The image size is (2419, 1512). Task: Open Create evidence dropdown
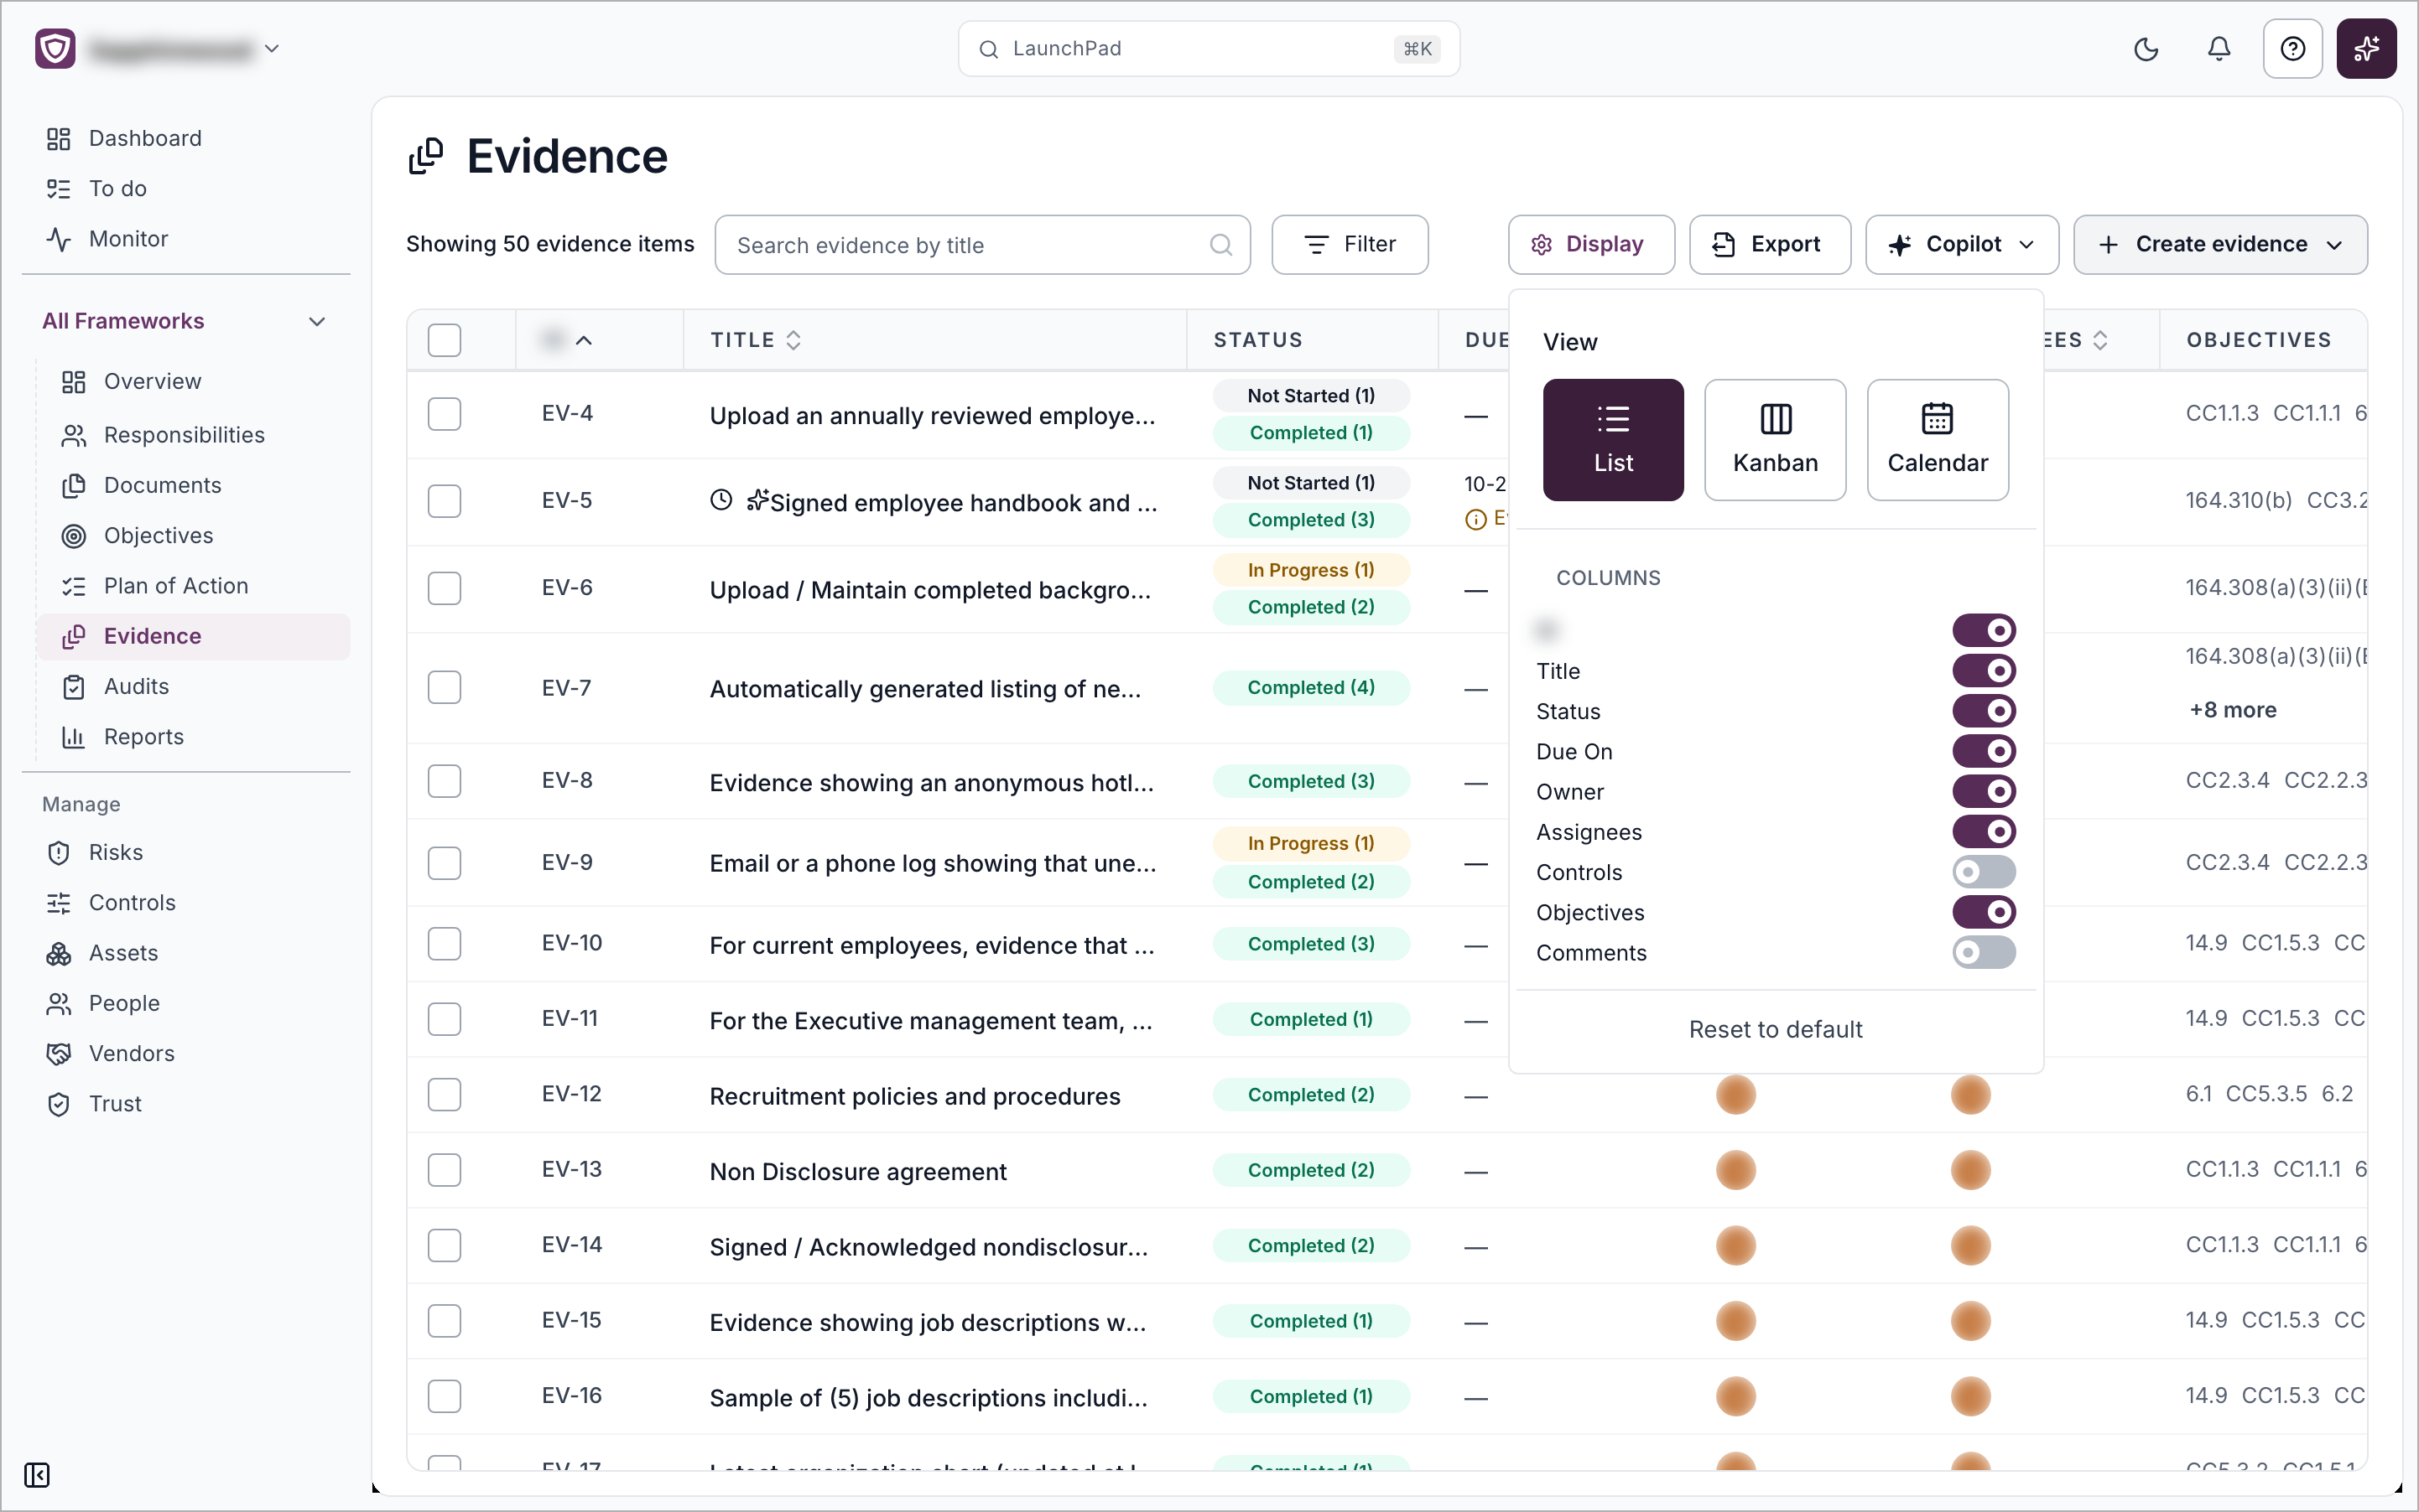[2220, 245]
